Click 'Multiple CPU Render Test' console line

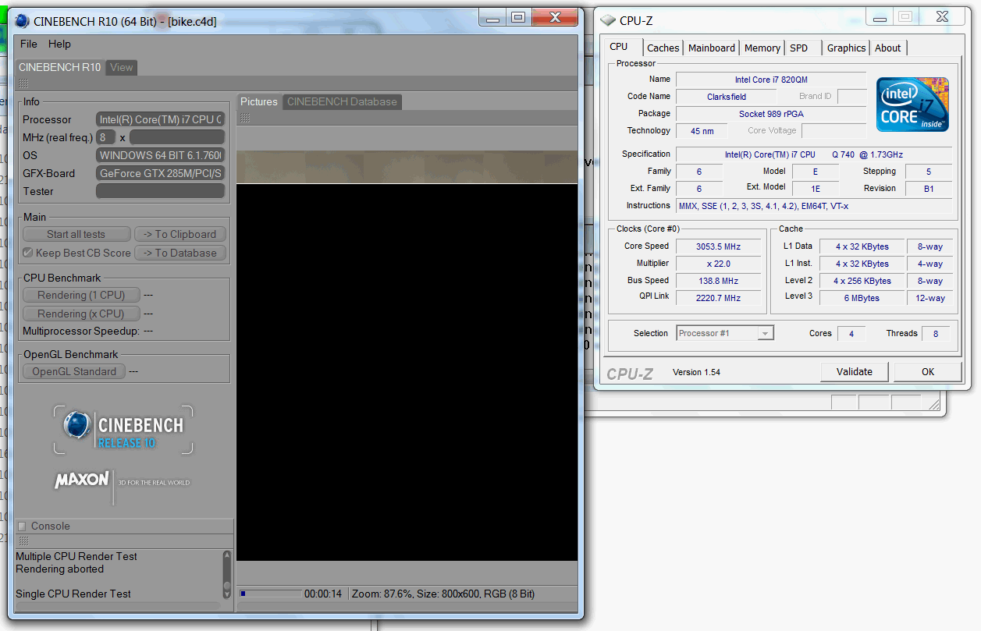pos(76,556)
